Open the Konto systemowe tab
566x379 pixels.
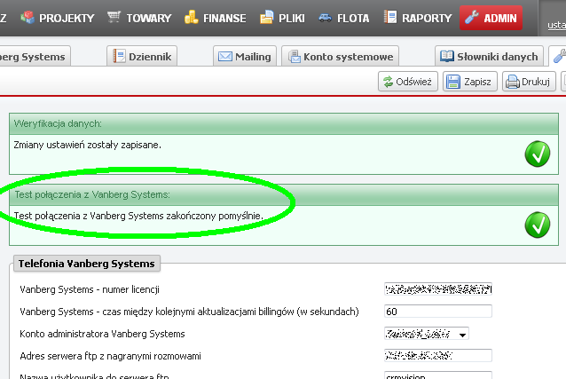(340, 57)
